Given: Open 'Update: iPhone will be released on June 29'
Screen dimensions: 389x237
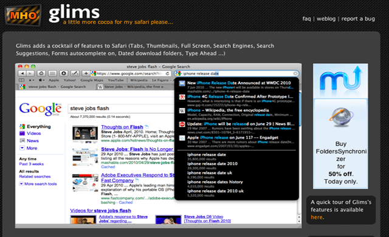Looking at the screenshot, I should (241, 124).
